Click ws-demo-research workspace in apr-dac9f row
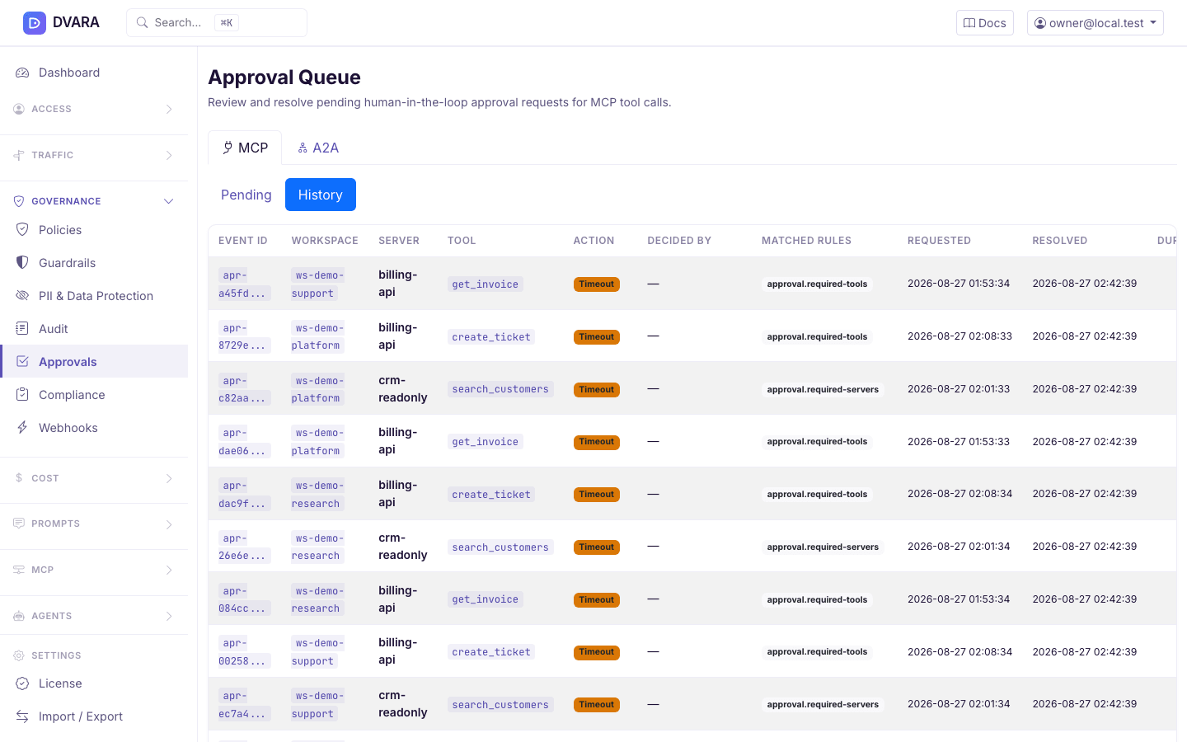 coord(317,494)
